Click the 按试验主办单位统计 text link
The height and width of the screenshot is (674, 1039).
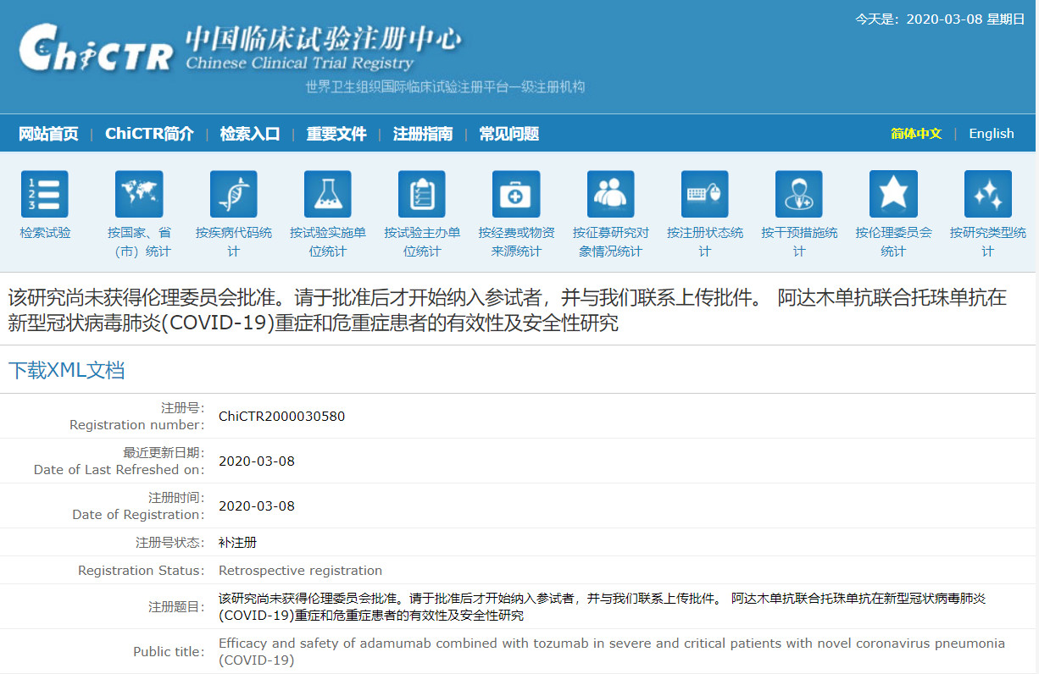point(422,242)
